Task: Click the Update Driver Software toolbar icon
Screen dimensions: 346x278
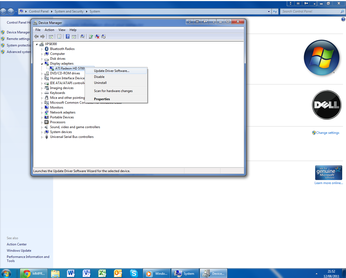Action: coord(91,36)
